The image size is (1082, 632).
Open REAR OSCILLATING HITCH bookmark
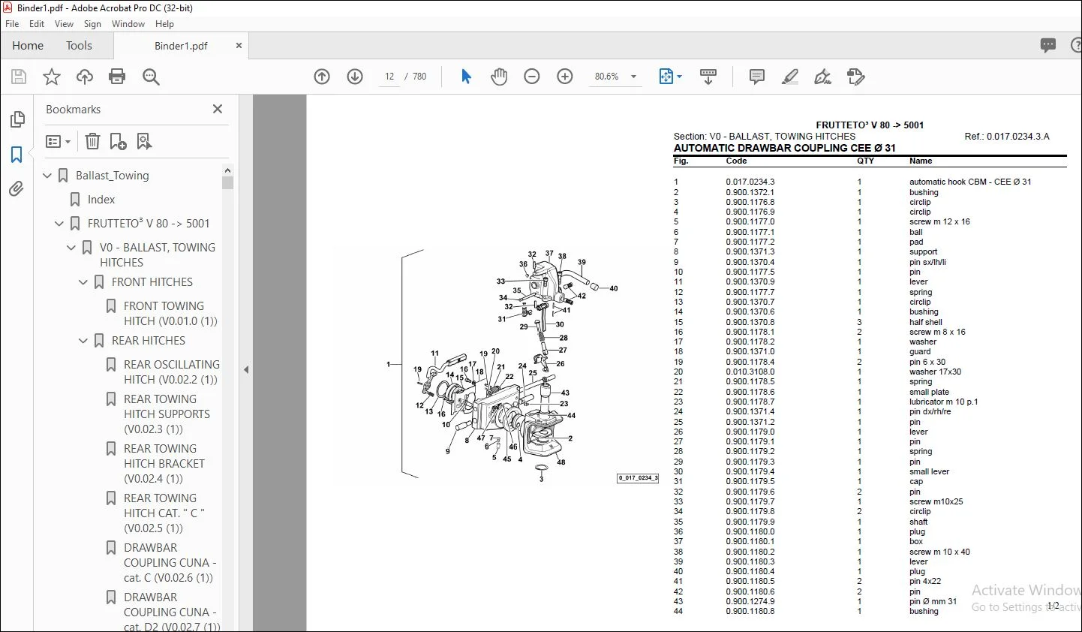pyautogui.click(x=172, y=372)
